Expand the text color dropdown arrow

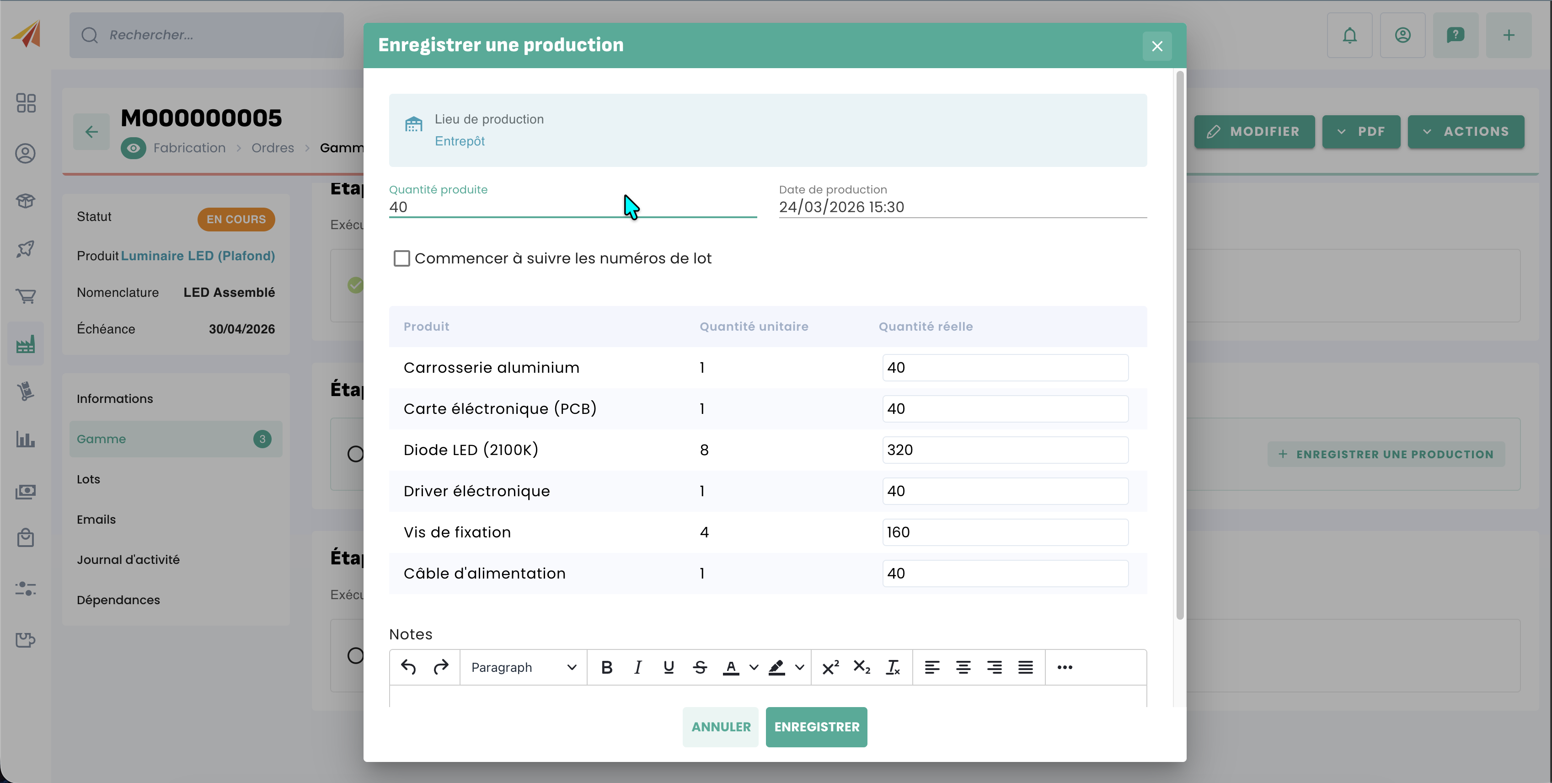(x=753, y=667)
